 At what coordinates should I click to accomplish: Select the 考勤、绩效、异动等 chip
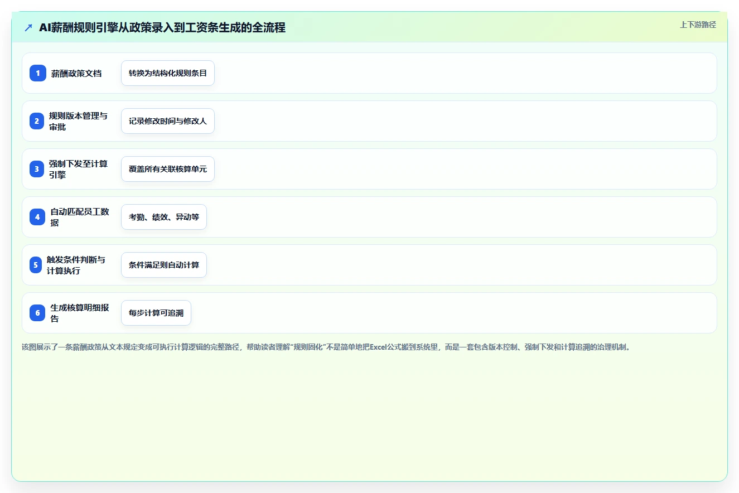click(x=164, y=217)
